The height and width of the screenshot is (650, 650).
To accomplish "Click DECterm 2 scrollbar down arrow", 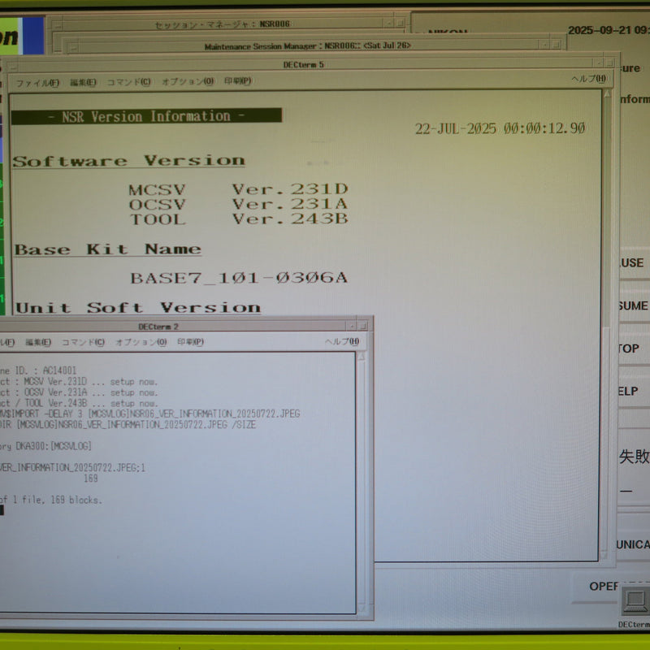I will [361, 609].
